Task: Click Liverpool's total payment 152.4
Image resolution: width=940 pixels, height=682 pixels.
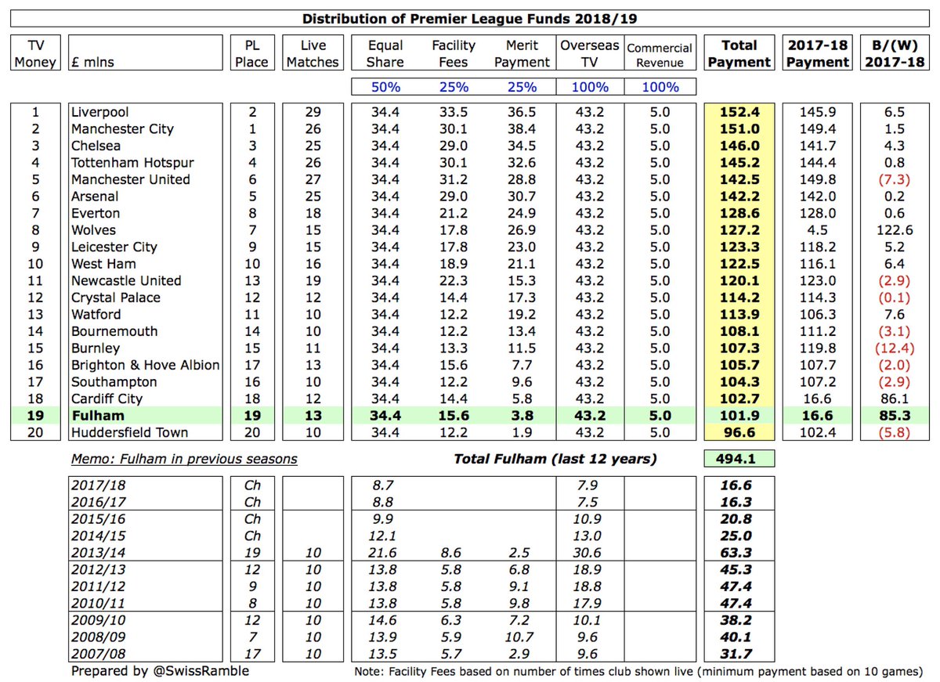Action: (739, 112)
